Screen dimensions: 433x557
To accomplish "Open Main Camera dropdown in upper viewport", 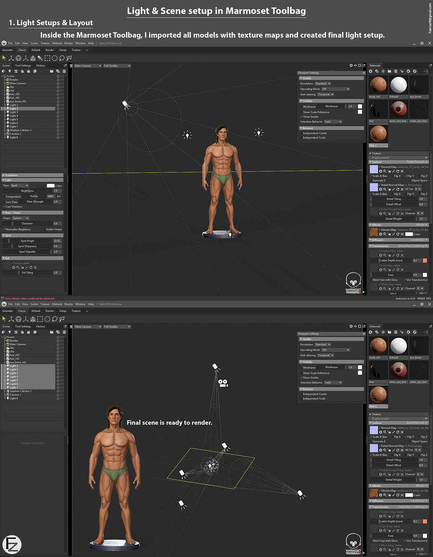I will pyautogui.click(x=87, y=66).
